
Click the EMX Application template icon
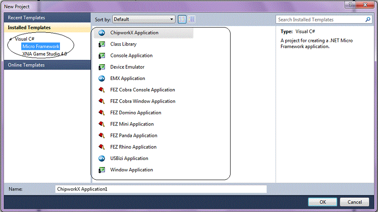click(x=102, y=79)
